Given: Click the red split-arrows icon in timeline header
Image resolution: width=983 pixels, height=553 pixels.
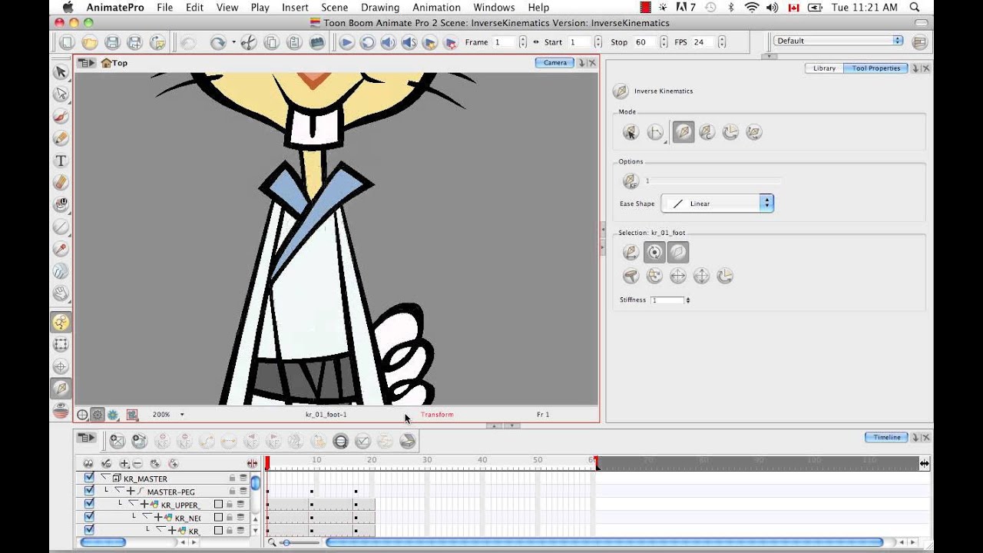Looking at the screenshot, I should coord(252,464).
